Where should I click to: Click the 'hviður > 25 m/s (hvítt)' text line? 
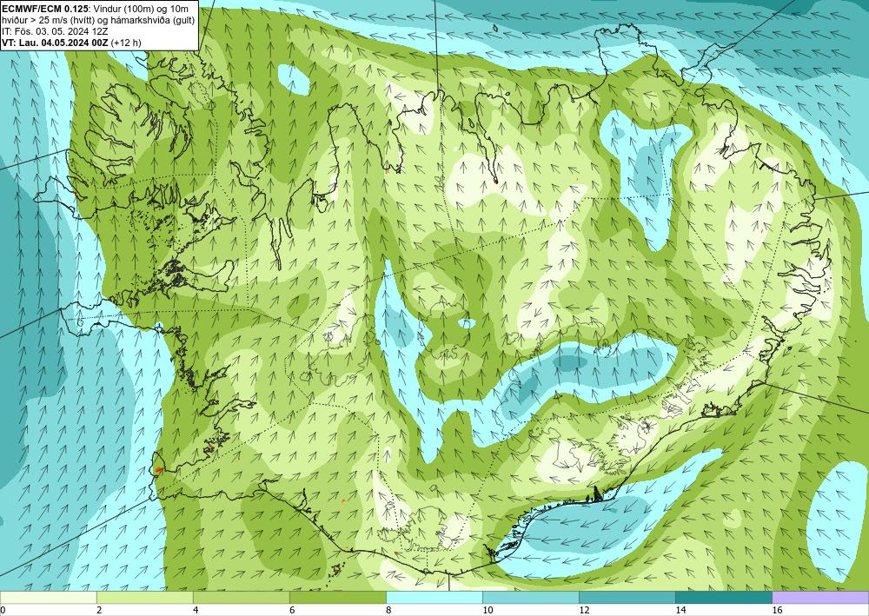(x=49, y=20)
